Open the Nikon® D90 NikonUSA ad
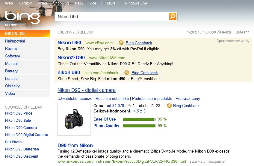This screenshot has width=254, height=166. coord(71,57)
